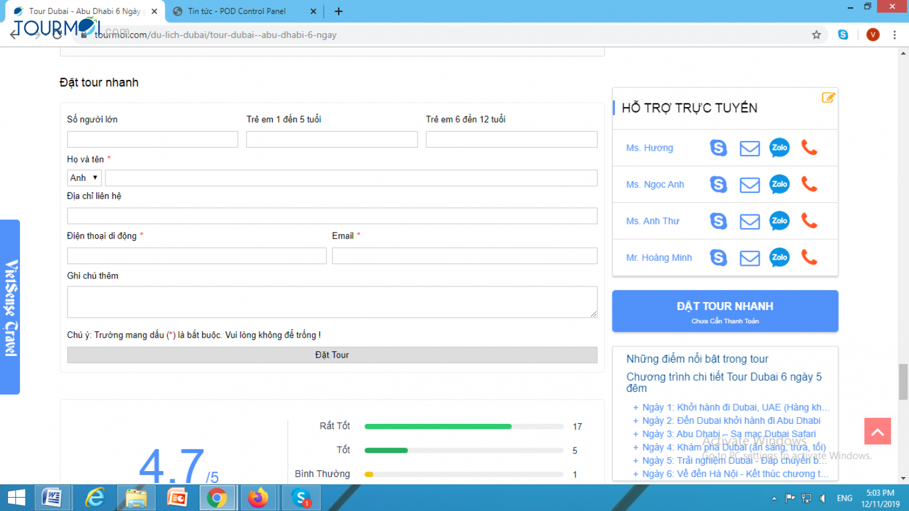Open Firefox from the taskbar

[x=258, y=498]
